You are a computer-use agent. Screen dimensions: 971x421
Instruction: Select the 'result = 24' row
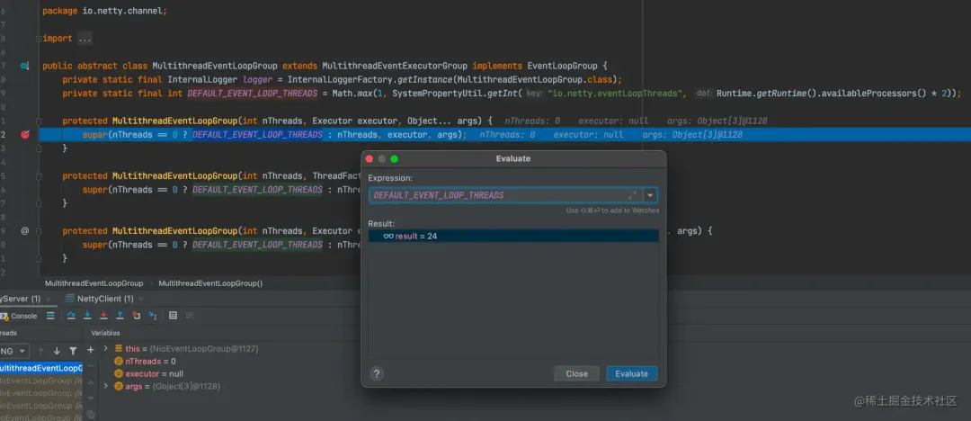pyautogui.click(x=513, y=237)
